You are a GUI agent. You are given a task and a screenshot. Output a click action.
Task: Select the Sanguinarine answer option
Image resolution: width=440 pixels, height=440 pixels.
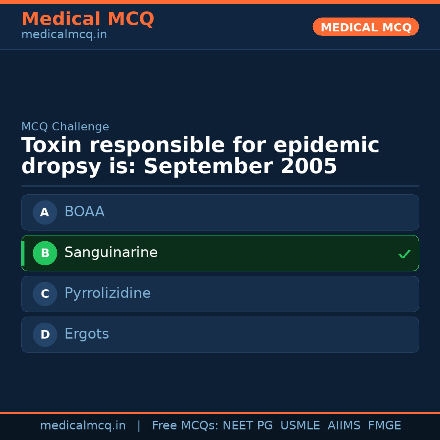(220, 253)
